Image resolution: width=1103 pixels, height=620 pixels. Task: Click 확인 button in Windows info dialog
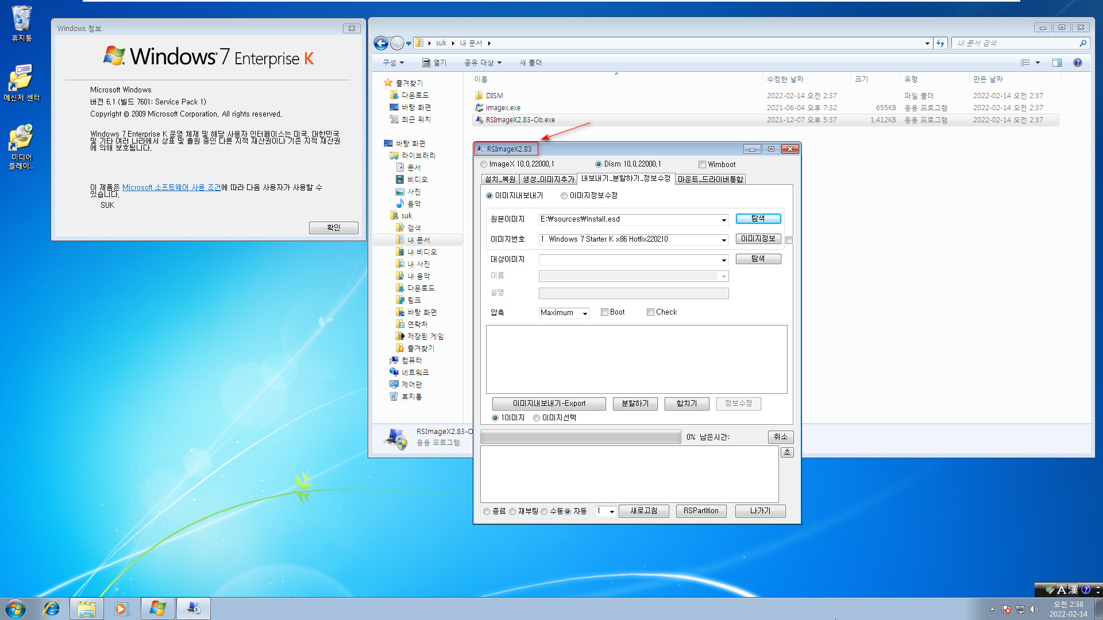[x=334, y=228]
